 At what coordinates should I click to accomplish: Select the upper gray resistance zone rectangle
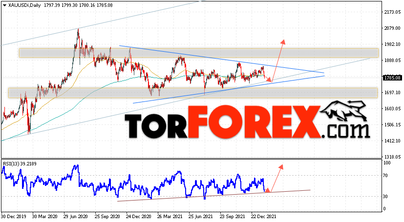point(199,53)
